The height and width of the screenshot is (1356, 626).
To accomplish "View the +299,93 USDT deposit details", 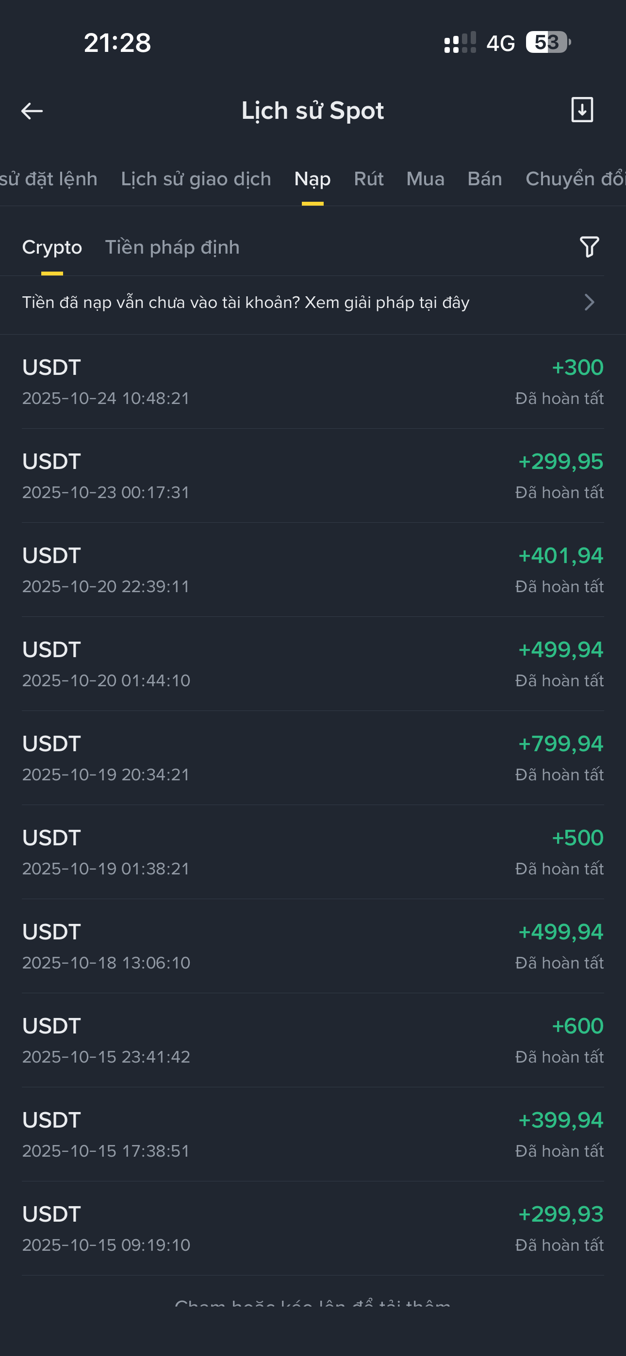I will pyautogui.click(x=313, y=1228).
